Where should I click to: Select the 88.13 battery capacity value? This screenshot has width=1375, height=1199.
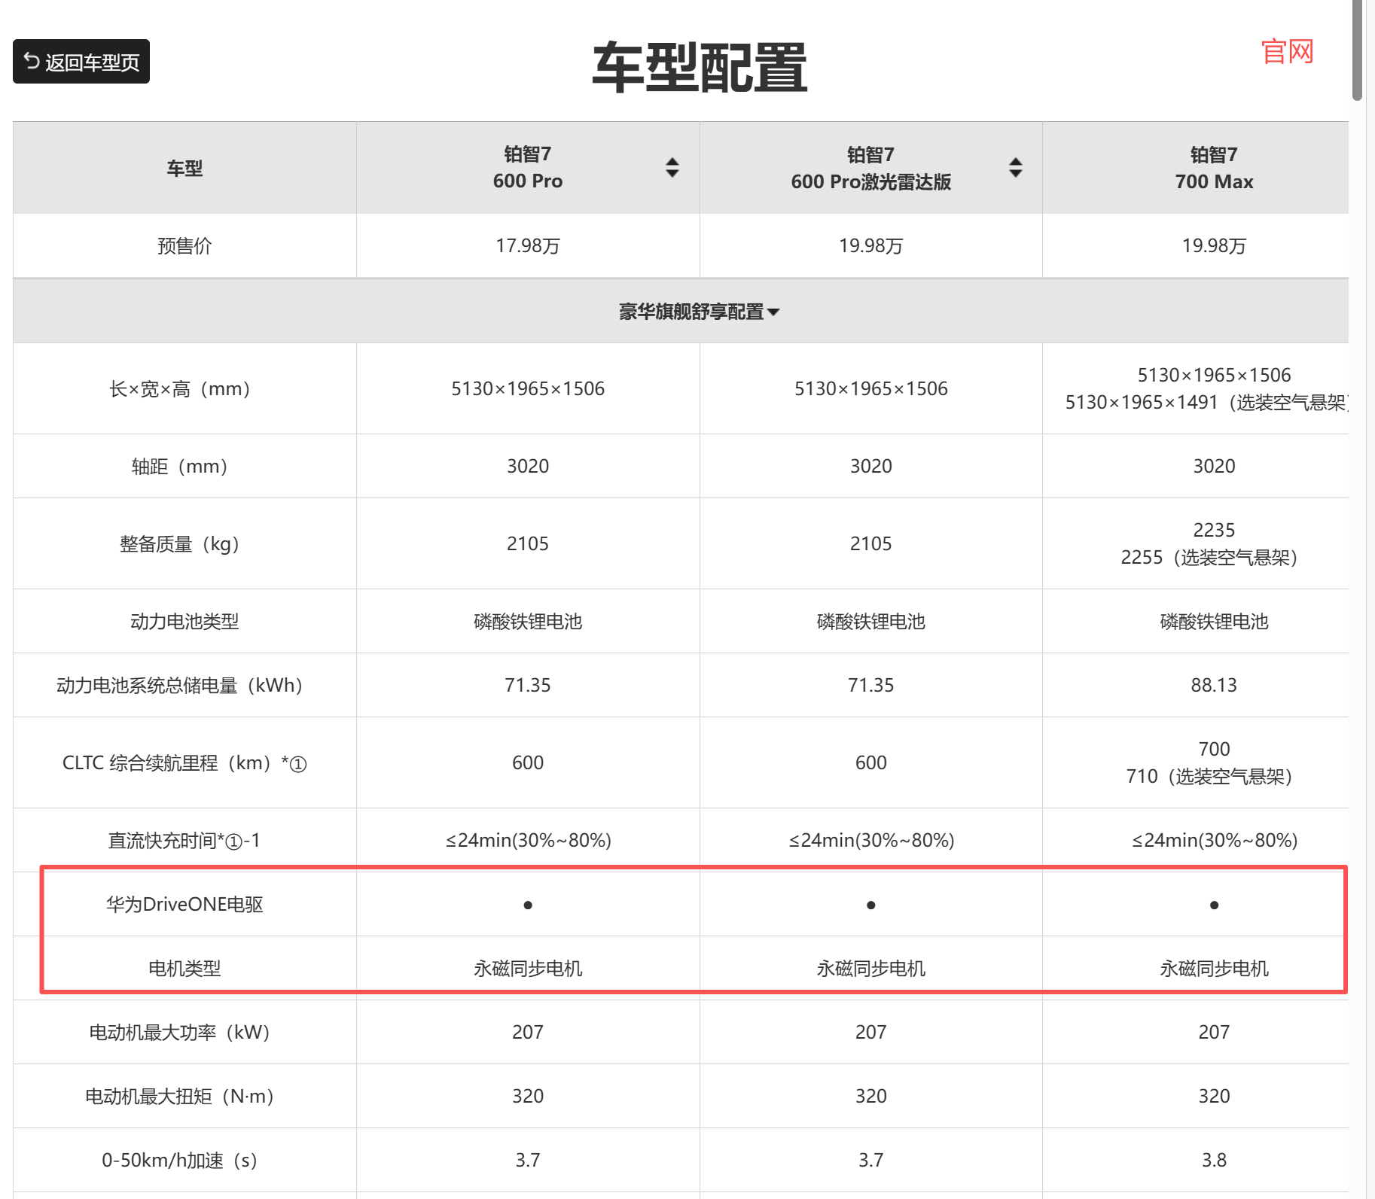point(1214,686)
